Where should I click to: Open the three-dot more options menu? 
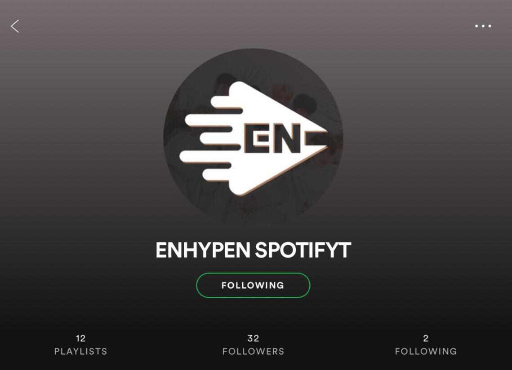coord(483,26)
